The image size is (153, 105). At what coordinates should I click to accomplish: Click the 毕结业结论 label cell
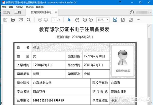(100, 100)
